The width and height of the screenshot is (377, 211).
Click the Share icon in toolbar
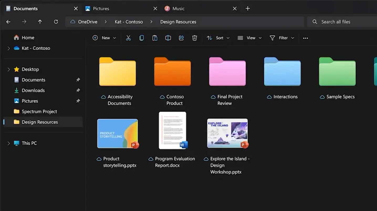(181, 38)
